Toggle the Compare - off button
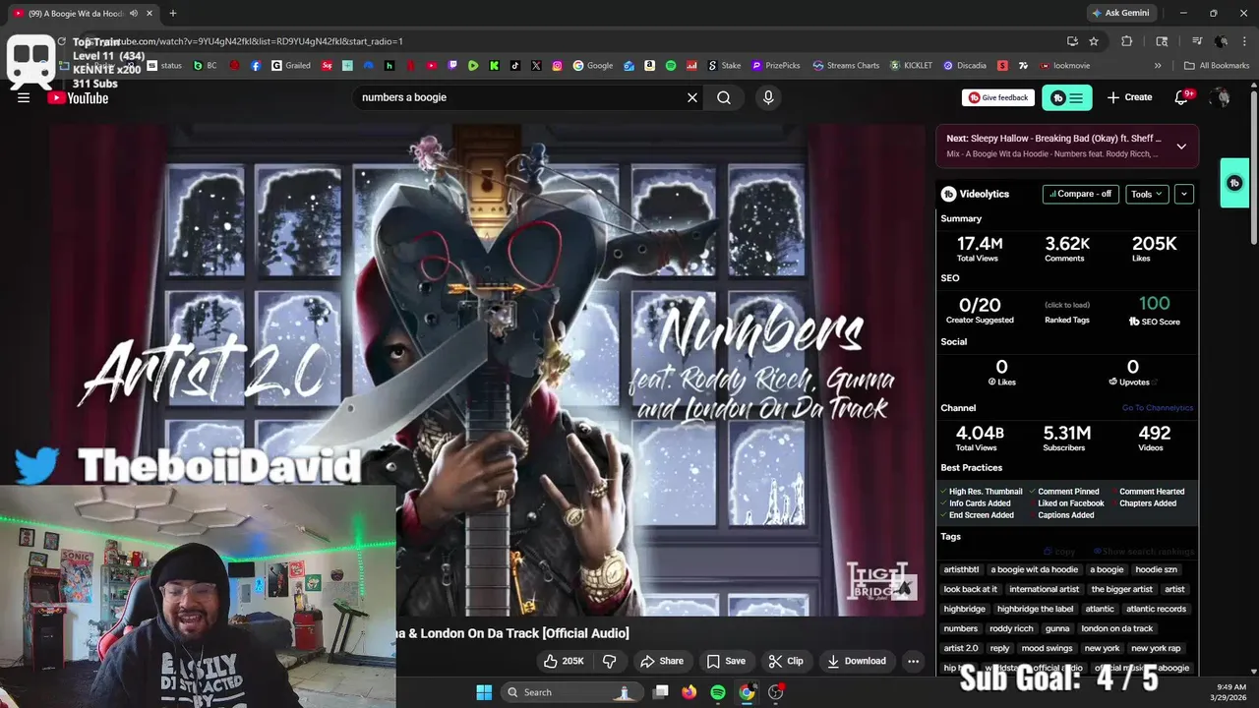The width and height of the screenshot is (1259, 708). pos(1080,194)
